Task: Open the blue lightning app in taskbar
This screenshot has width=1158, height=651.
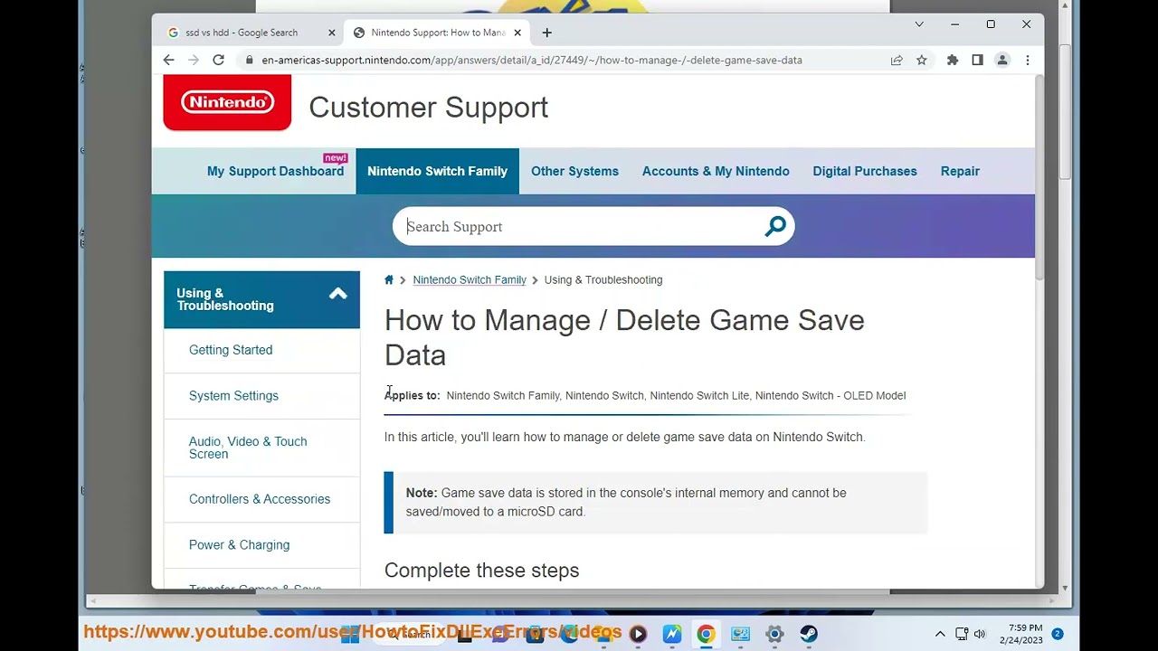Action: (672, 634)
